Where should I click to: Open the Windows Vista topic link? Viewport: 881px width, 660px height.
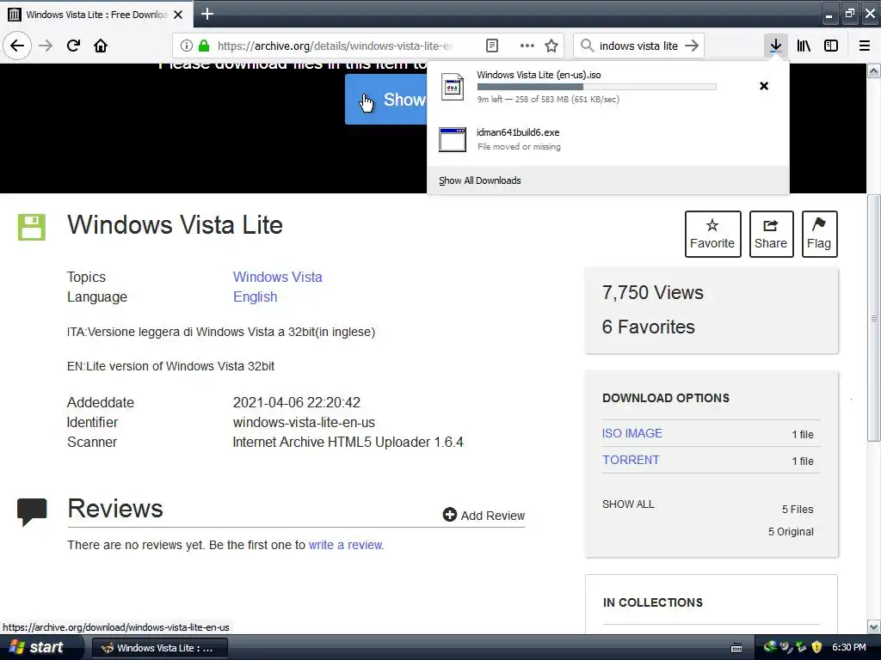coord(278,277)
